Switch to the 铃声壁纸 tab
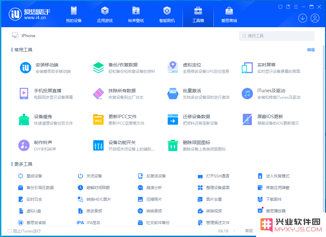This screenshot has width=326, height=237. point(136,15)
